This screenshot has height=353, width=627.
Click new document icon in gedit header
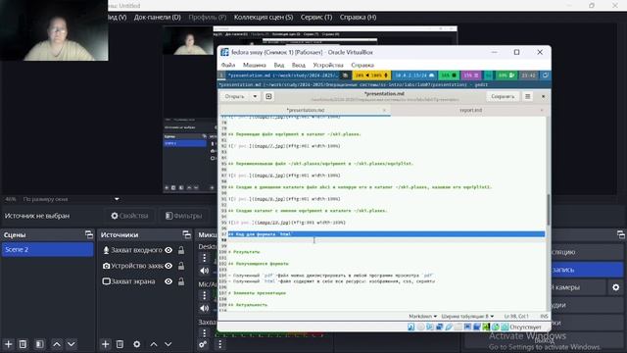click(268, 96)
